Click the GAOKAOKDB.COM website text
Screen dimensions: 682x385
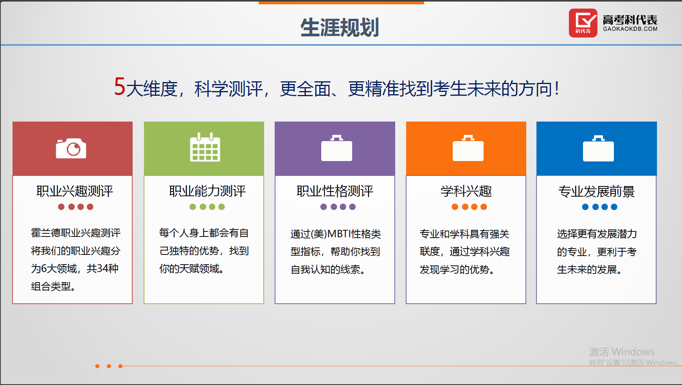pos(630,29)
